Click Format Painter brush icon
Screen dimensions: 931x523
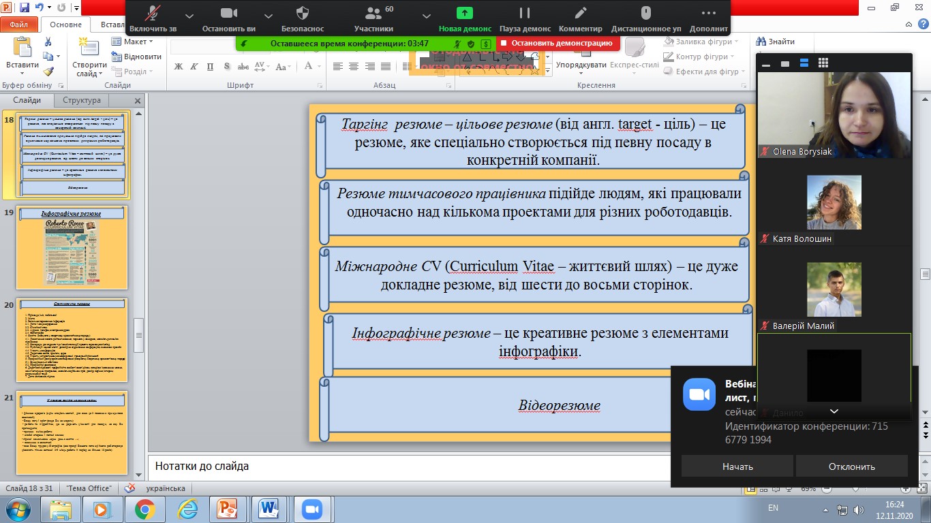(48, 72)
